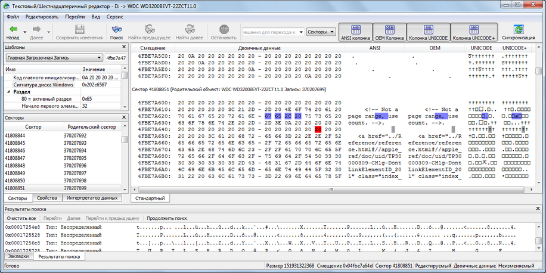Toggle the Колонка UNICODE+ display
546x273 pixels.
(473, 32)
